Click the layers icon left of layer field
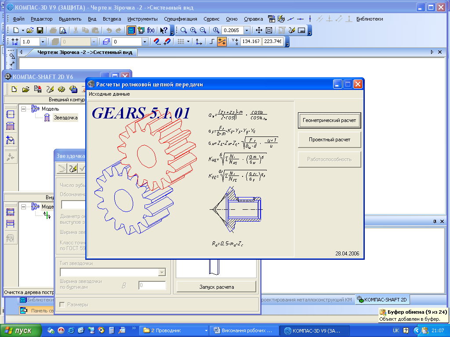This screenshot has height=337, width=450. coord(106,42)
